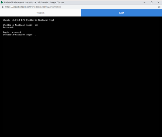Click the "tty1" text in banner
The image size is (162, 137).
pyautogui.click(x=52, y=20)
